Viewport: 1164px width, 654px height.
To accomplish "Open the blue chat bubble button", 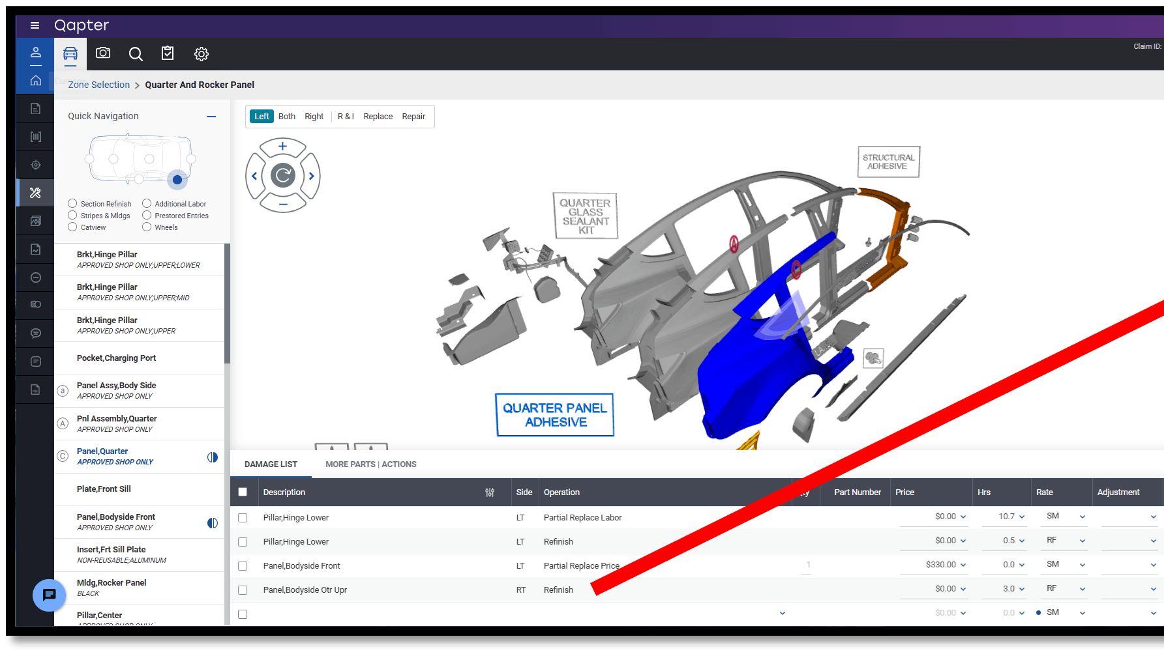I will pyautogui.click(x=49, y=595).
